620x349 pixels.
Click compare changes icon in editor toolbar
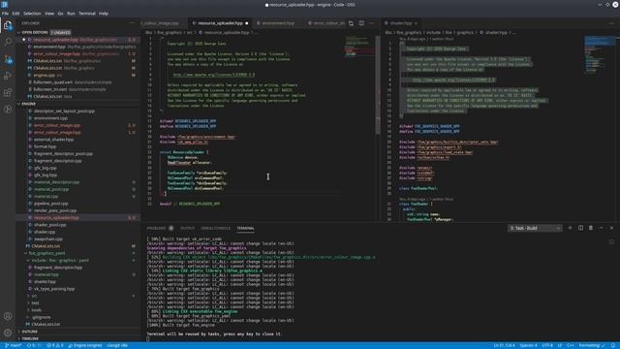(x=351, y=23)
